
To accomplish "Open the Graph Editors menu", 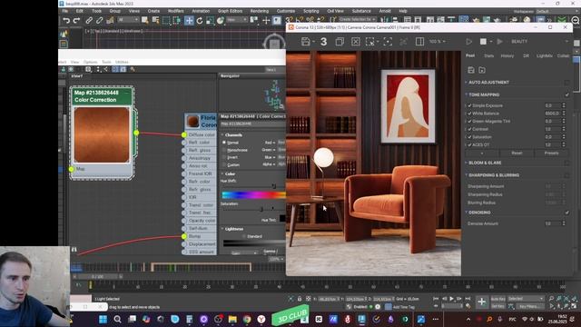I will point(230,11).
